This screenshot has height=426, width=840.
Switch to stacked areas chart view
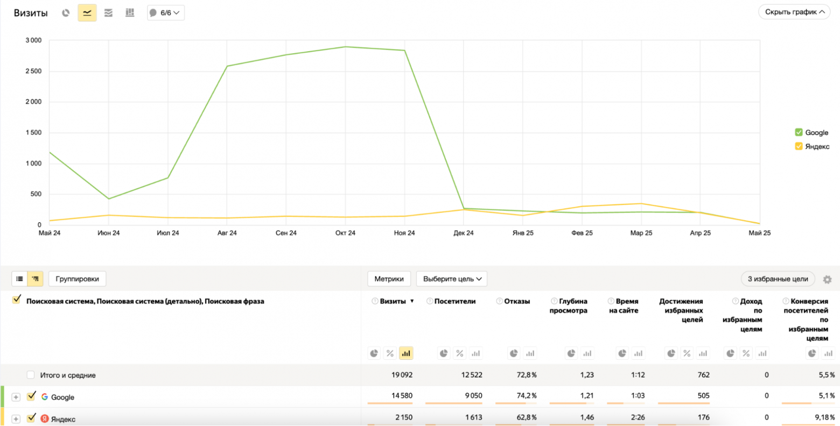coord(108,12)
